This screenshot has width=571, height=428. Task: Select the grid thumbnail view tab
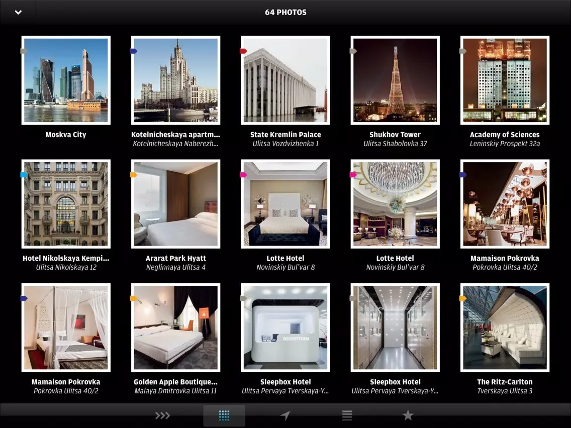point(224,415)
